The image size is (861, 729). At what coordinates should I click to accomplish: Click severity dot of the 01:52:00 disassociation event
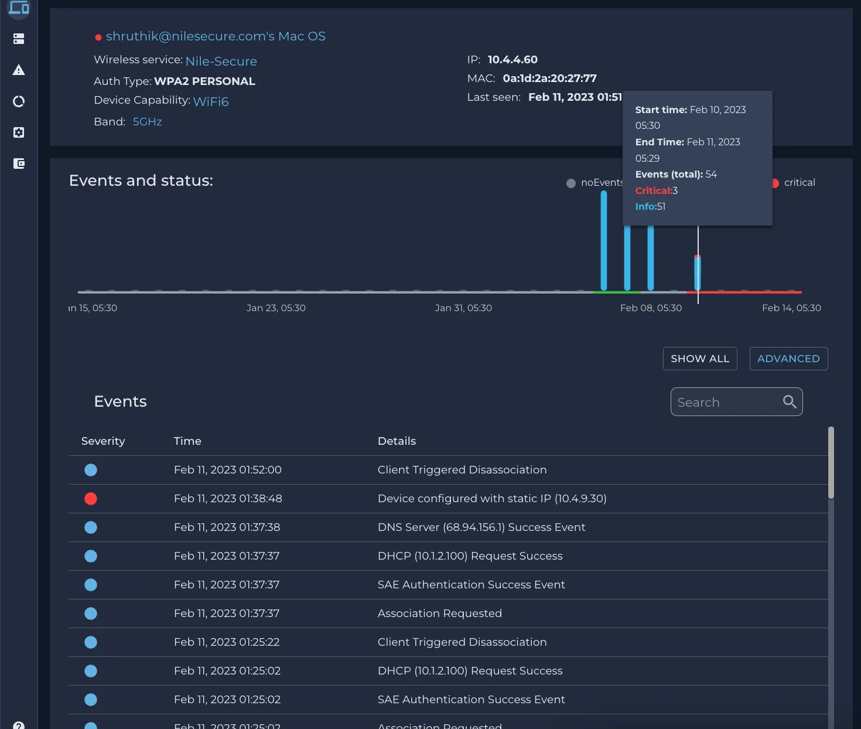tap(91, 470)
